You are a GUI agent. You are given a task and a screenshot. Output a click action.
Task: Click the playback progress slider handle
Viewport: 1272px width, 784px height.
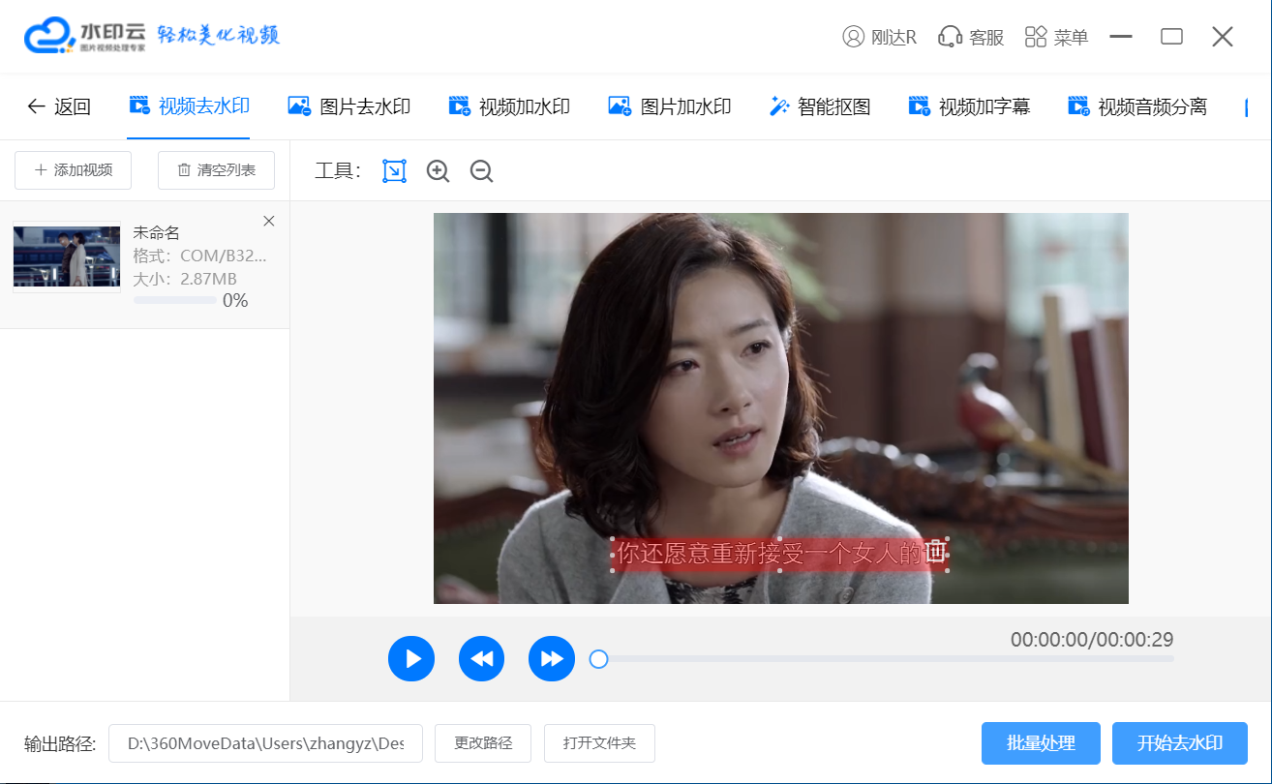599,659
